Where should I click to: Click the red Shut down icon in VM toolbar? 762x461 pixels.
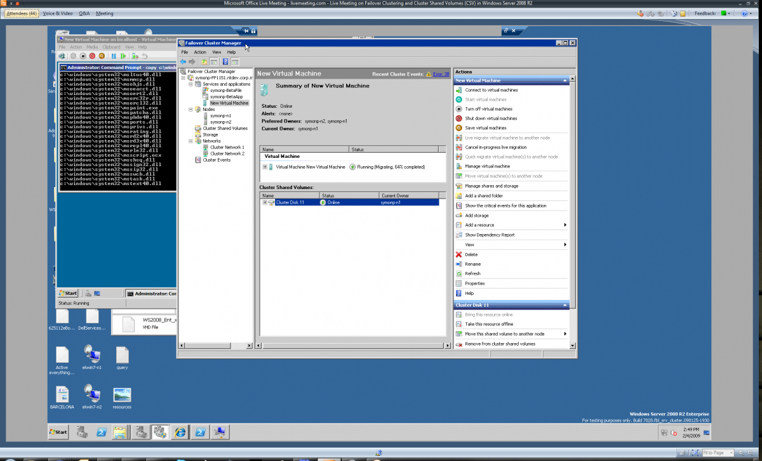[x=91, y=56]
